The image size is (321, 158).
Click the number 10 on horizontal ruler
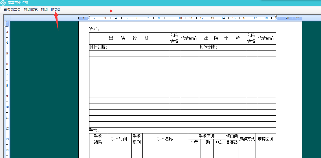[x=180, y=18]
